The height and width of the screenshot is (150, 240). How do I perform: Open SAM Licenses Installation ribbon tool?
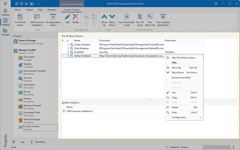tap(37, 20)
